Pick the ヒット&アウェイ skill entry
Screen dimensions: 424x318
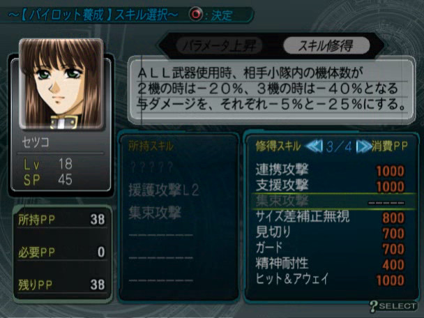point(330,280)
